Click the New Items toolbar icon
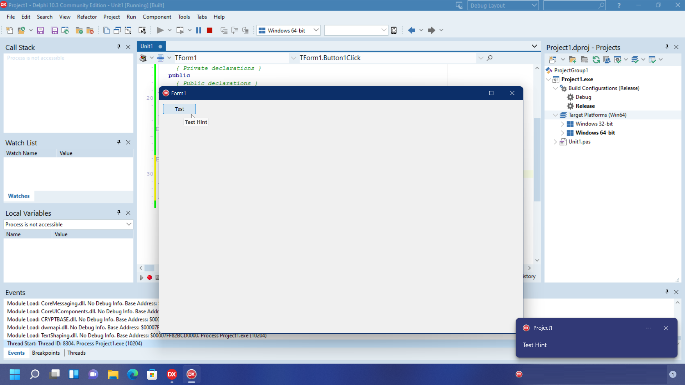The height and width of the screenshot is (385, 685). pos(10,30)
